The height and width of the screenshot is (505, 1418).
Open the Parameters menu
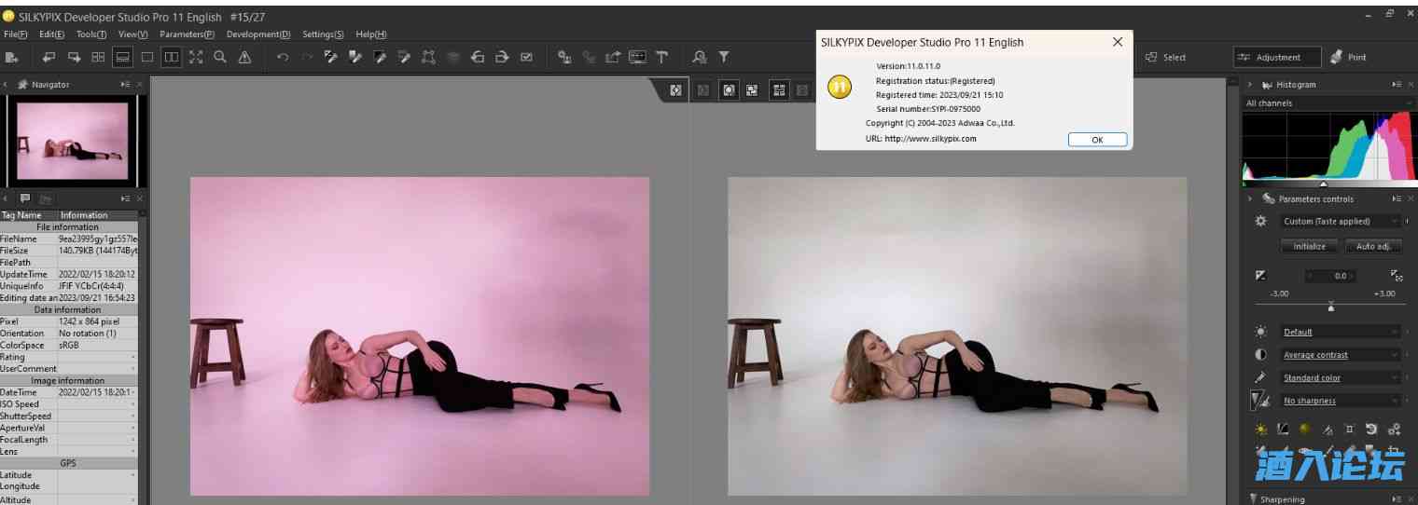pos(187,34)
